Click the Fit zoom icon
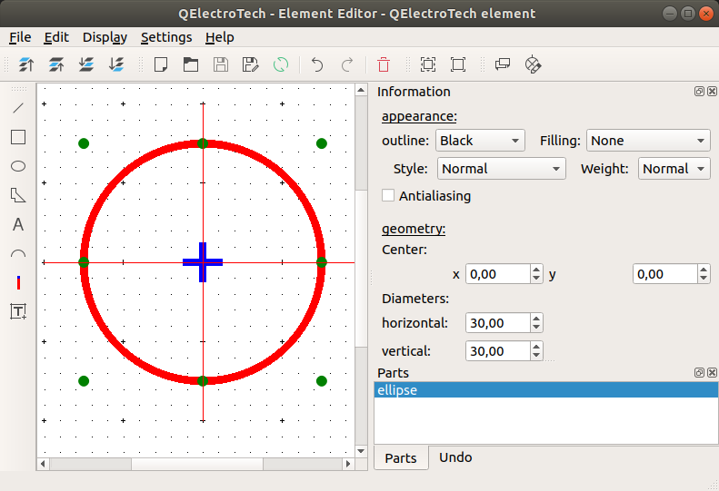719x491 pixels. pos(428,64)
